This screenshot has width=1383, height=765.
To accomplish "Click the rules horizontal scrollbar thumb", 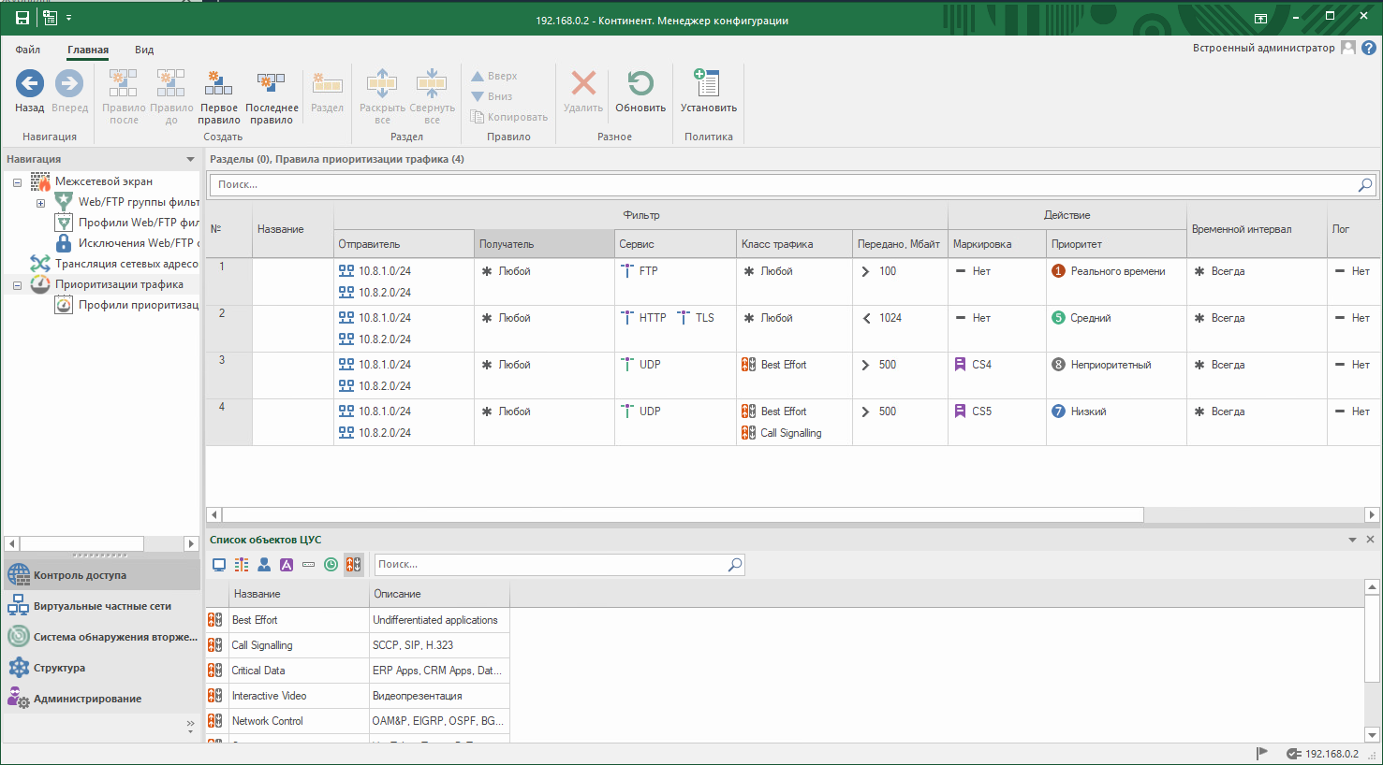I will (x=682, y=515).
